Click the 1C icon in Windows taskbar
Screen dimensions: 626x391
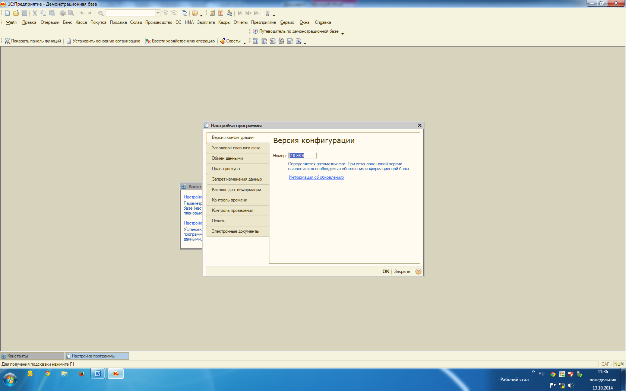click(x=116, y=373)
